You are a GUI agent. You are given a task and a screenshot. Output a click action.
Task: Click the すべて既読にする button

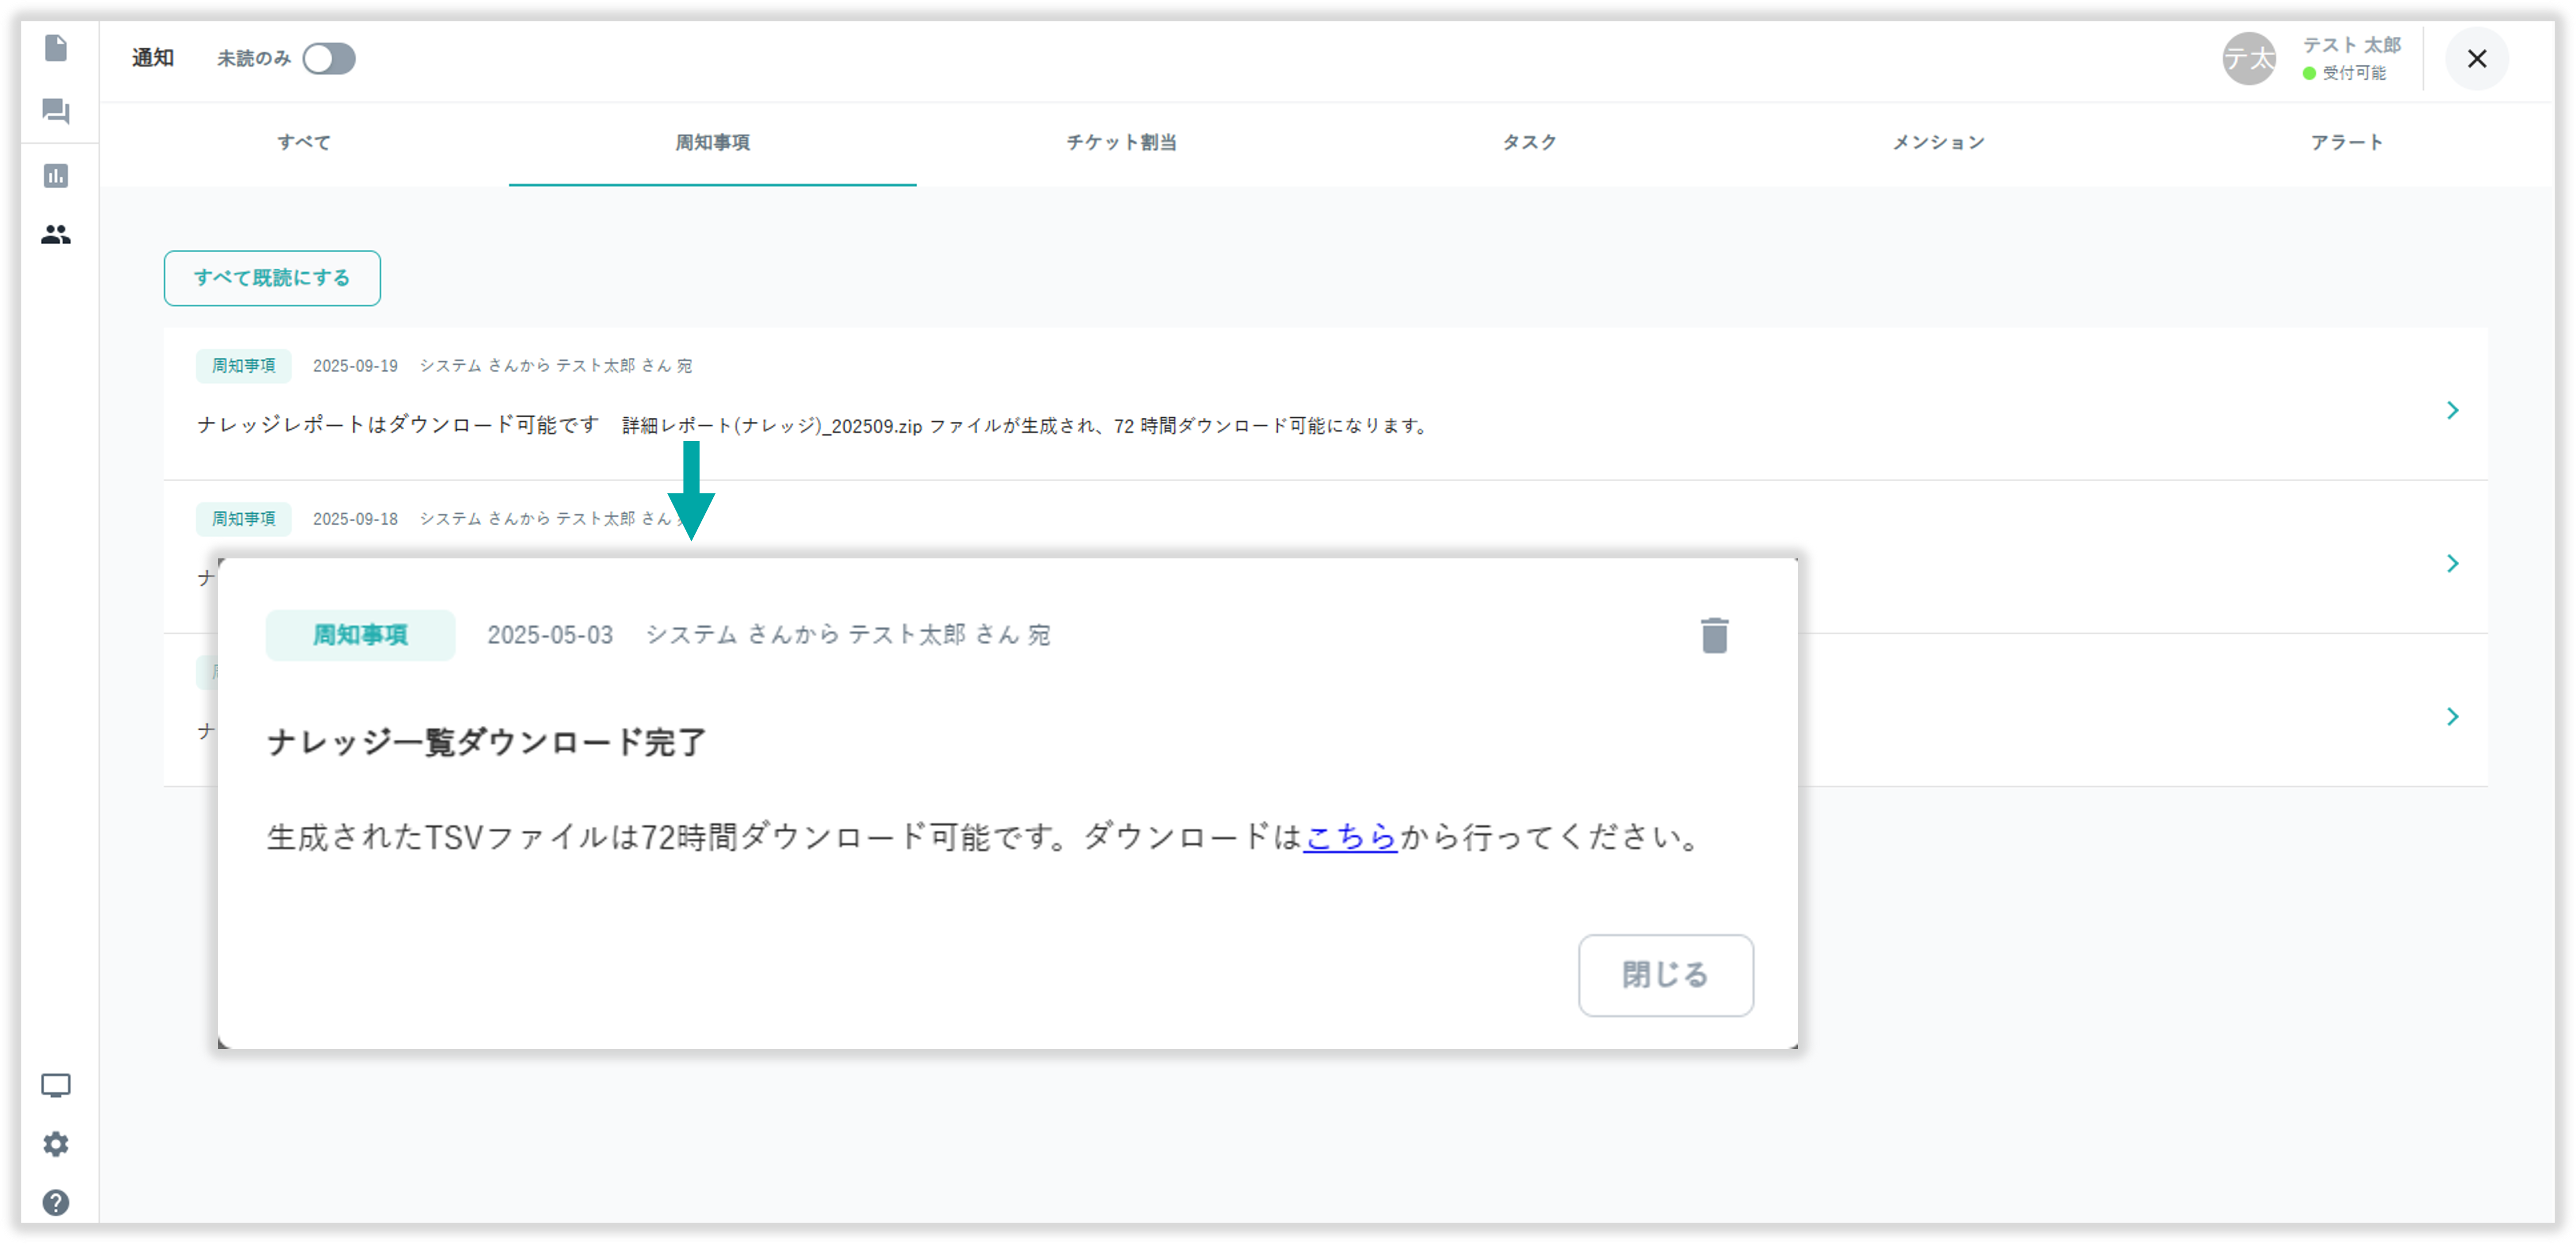[x=272, y=278]
